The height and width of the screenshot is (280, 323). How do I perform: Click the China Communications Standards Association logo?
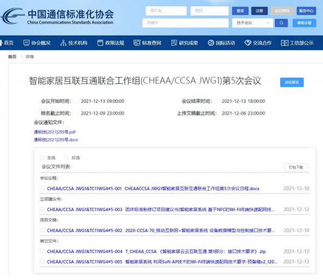[x=57, y=17]
